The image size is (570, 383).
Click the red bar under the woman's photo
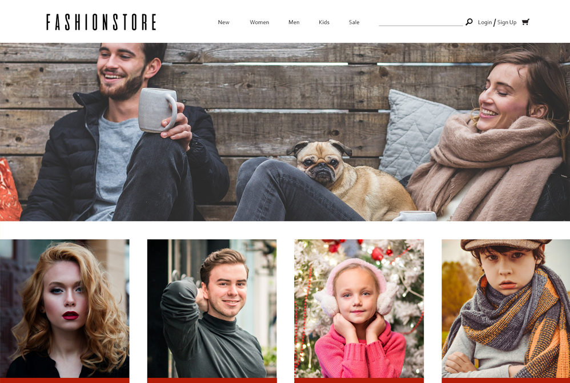click(65, 381)
